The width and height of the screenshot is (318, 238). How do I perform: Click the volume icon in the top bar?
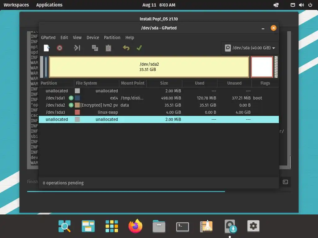point(301,5)
